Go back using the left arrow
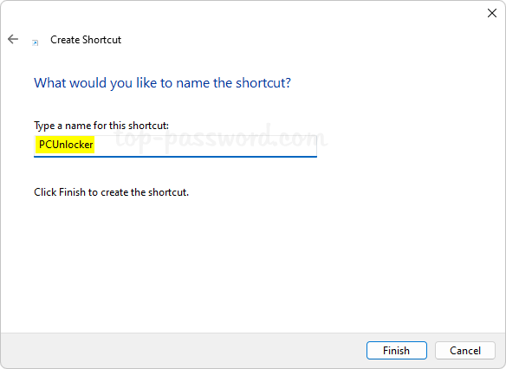Viewport: 506px width, 369px height. [13, 39]
